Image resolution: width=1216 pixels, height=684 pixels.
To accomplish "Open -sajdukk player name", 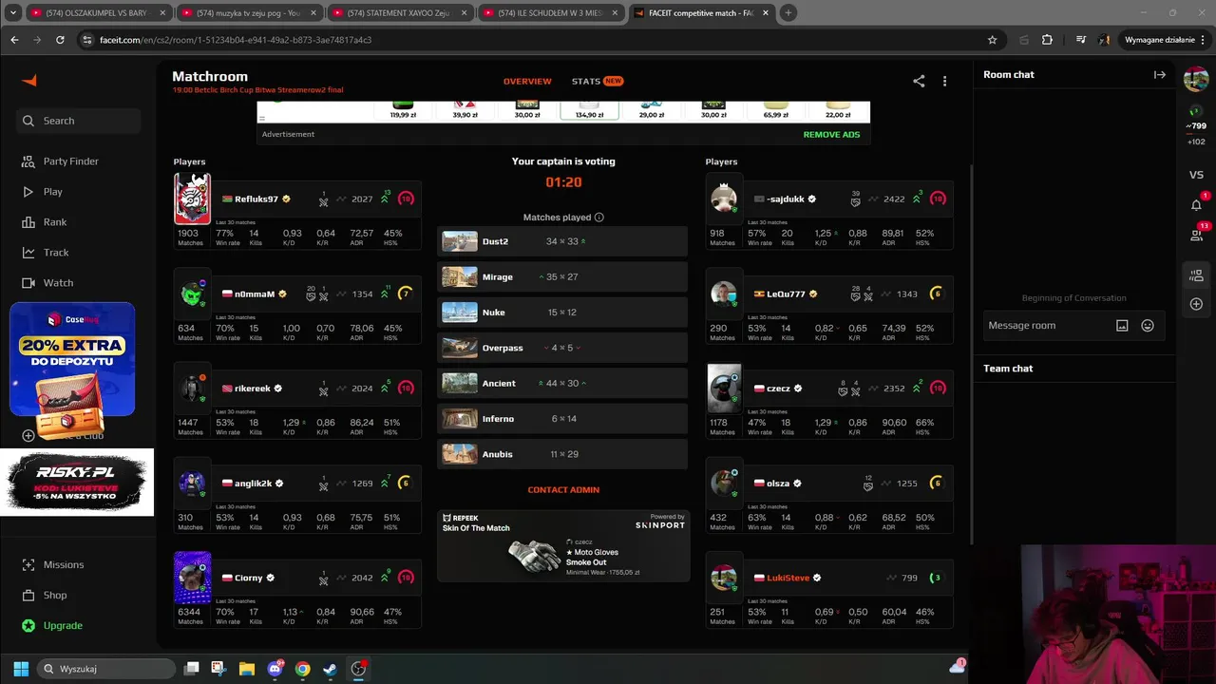I will pos(786,199).
